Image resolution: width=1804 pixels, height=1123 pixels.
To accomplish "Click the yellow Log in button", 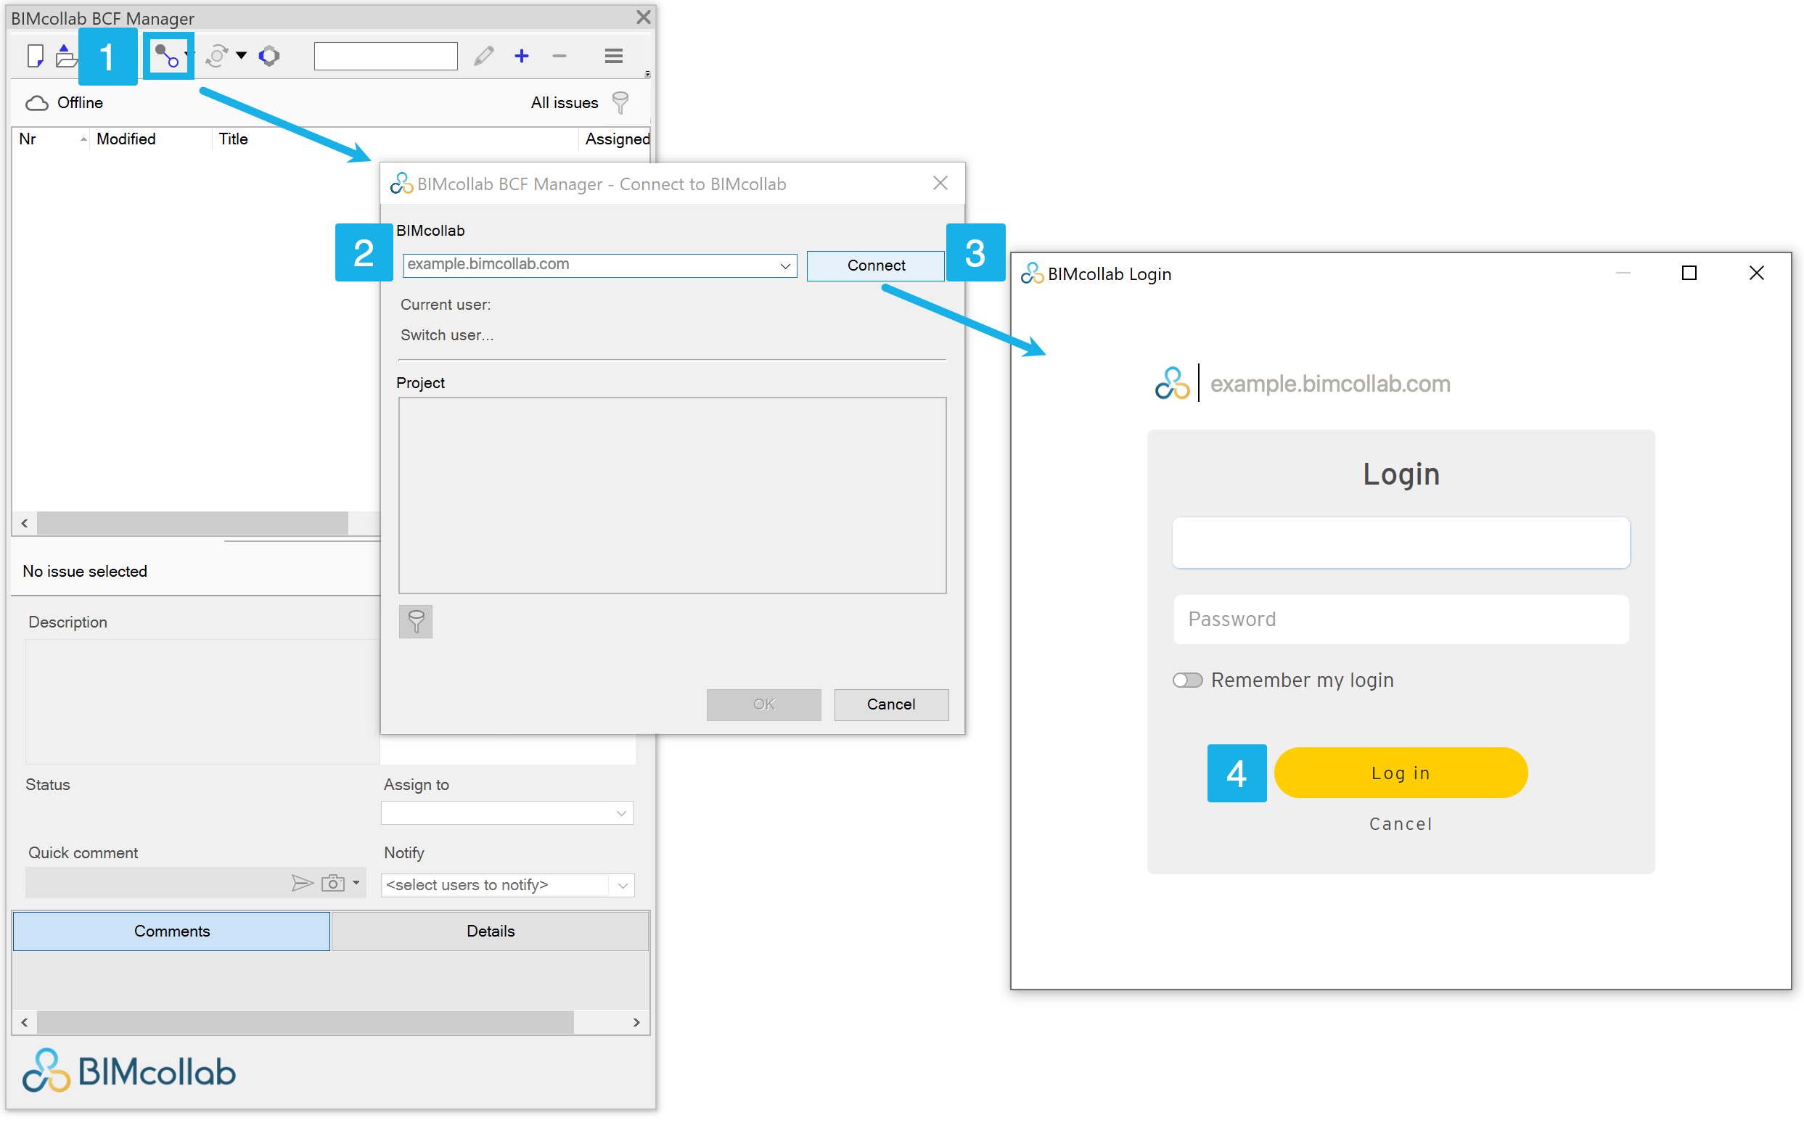I will 1401,773.
